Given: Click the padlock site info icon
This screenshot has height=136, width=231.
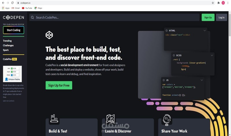Looking at the screenshot, I should coord(18,3).
